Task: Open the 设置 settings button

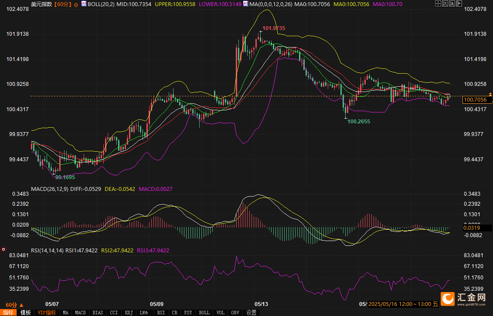Action: tap(251, 313)
